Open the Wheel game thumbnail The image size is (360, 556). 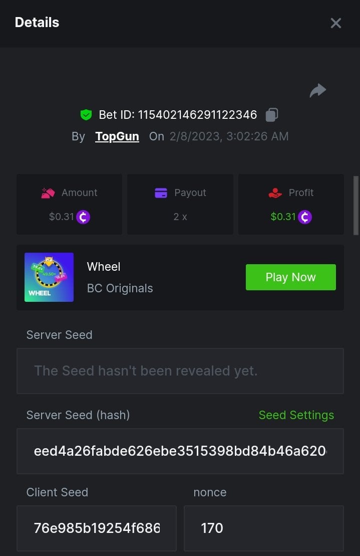tap(49, 277)
